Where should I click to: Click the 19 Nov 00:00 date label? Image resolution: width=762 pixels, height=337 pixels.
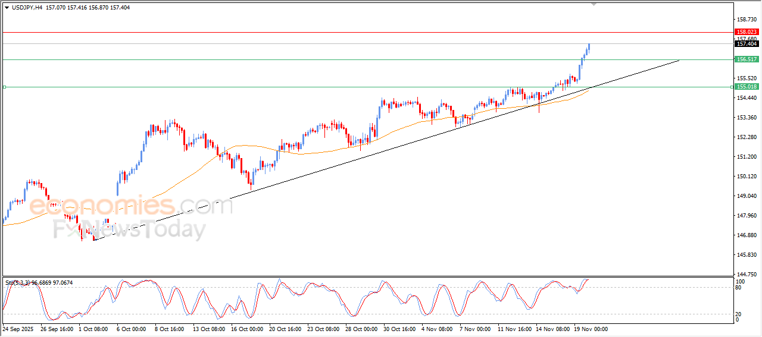[591, 329]
